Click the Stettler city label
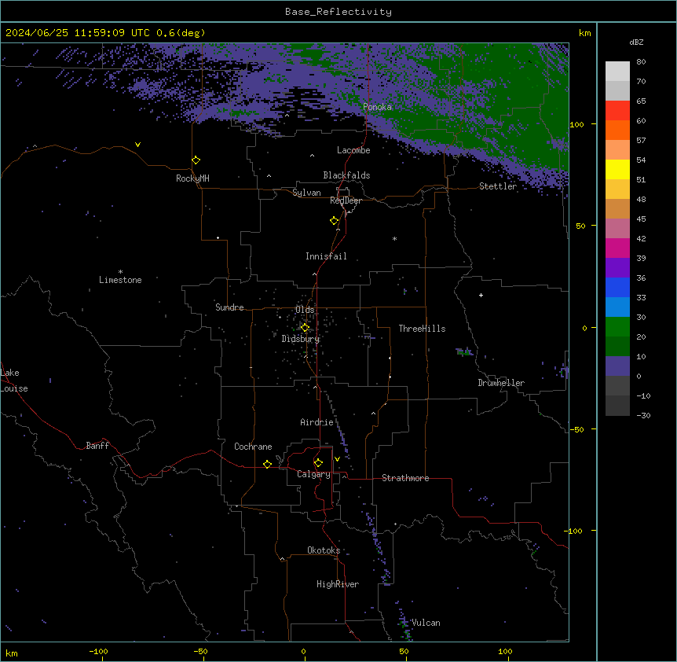677x662 pixels. (x=498, y=186)
